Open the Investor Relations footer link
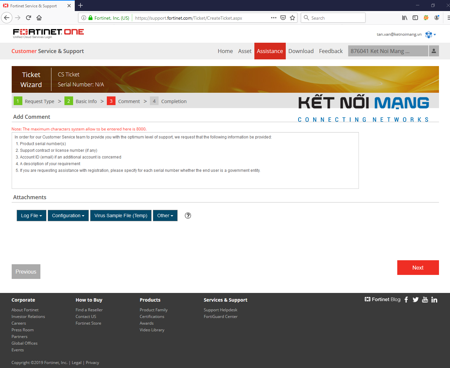 (28, 317)
